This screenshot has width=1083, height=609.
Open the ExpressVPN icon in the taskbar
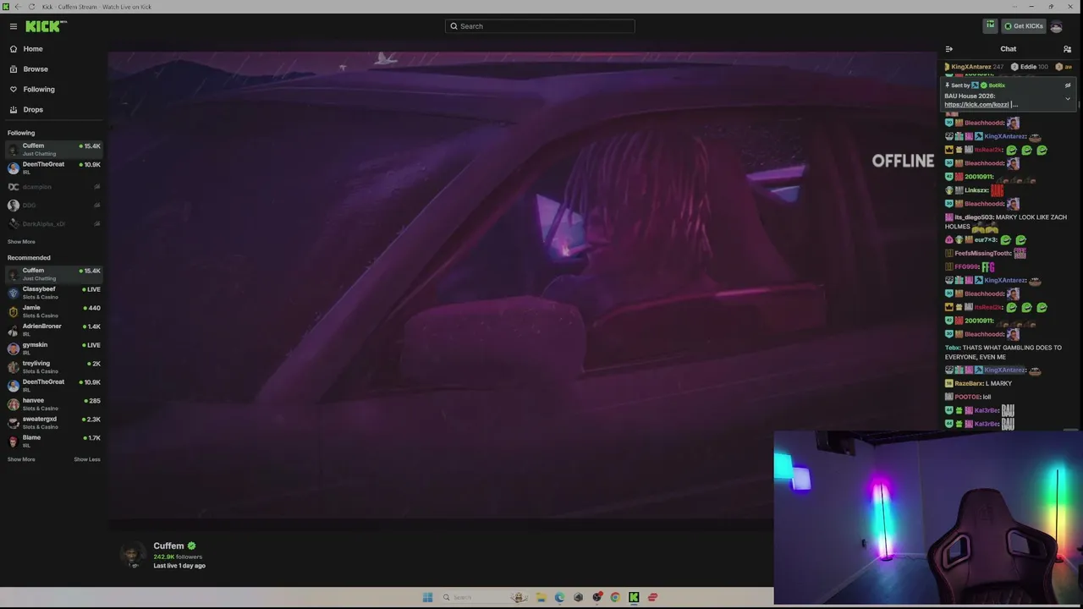coord(652,597)
